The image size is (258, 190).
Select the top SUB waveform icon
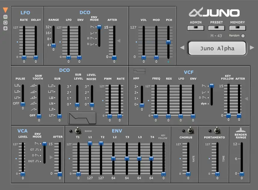[x=51, y=86]
